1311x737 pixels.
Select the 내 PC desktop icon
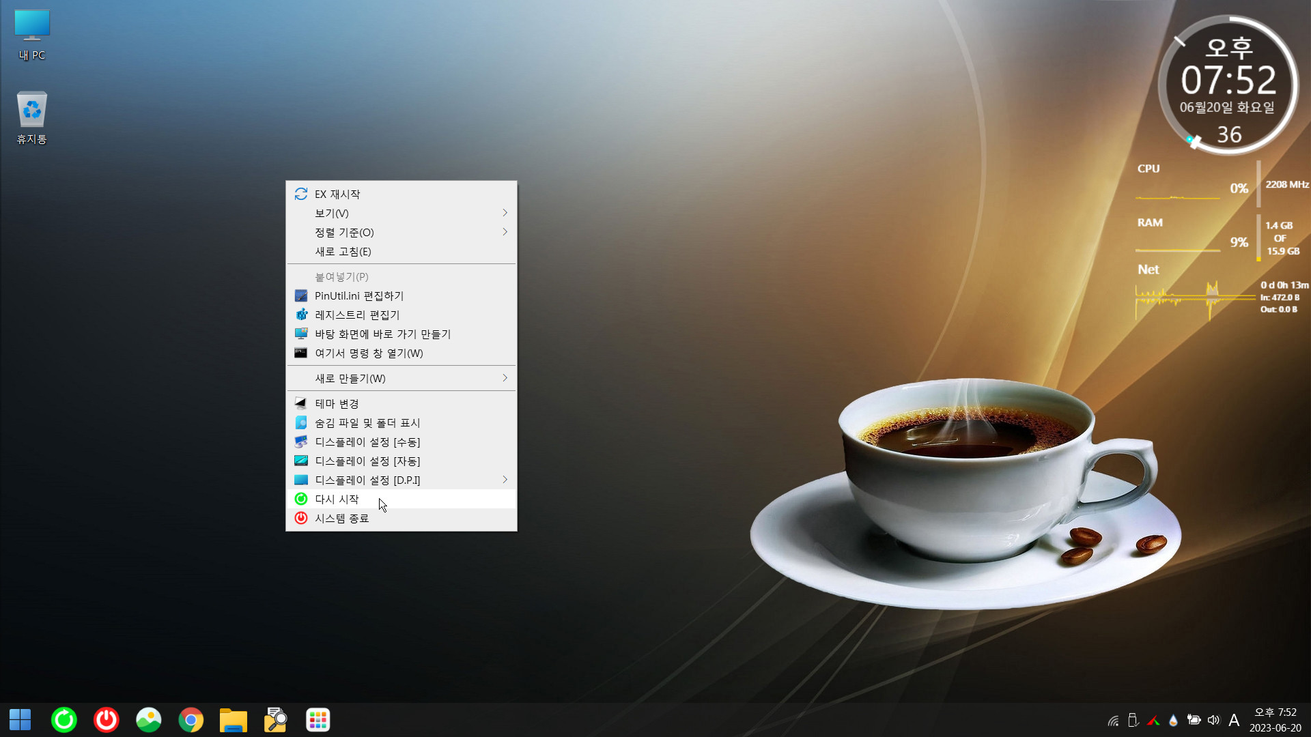pos(32,35)
